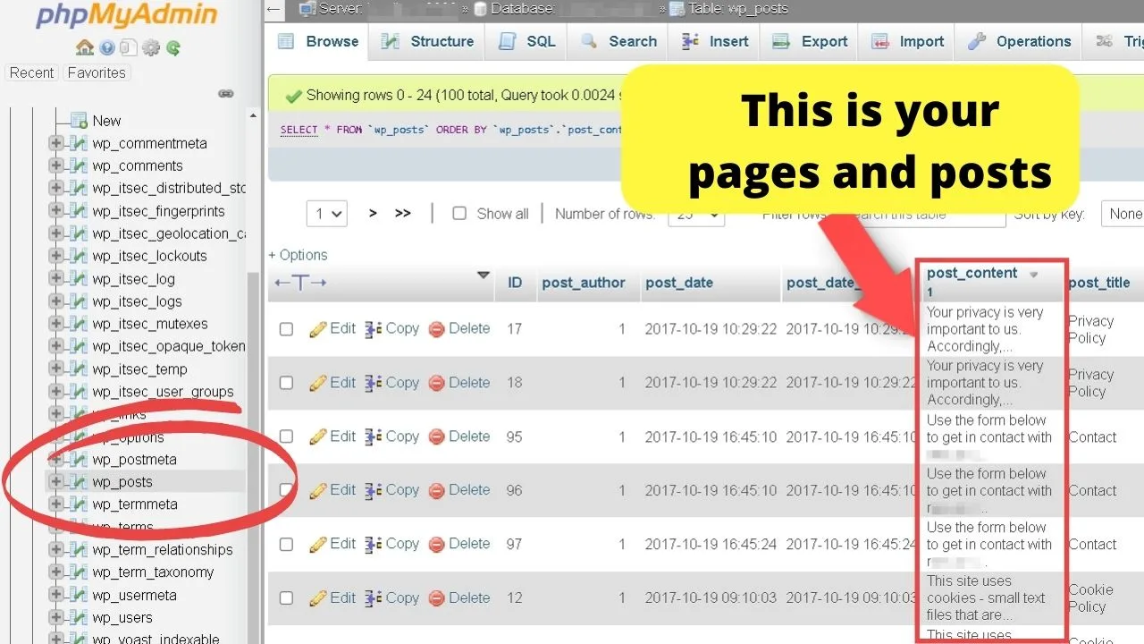The height and width of the screenshot is (644, 1144).
Task: Click wp_itsec_mutexes table icon
Action: coord(79,324)
